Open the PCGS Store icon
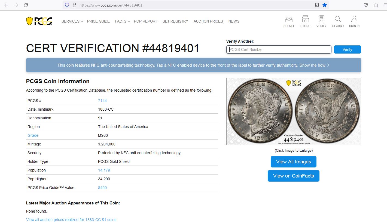Image resolution: width=387 pixels, height=224 pixels. coord(305,21)
